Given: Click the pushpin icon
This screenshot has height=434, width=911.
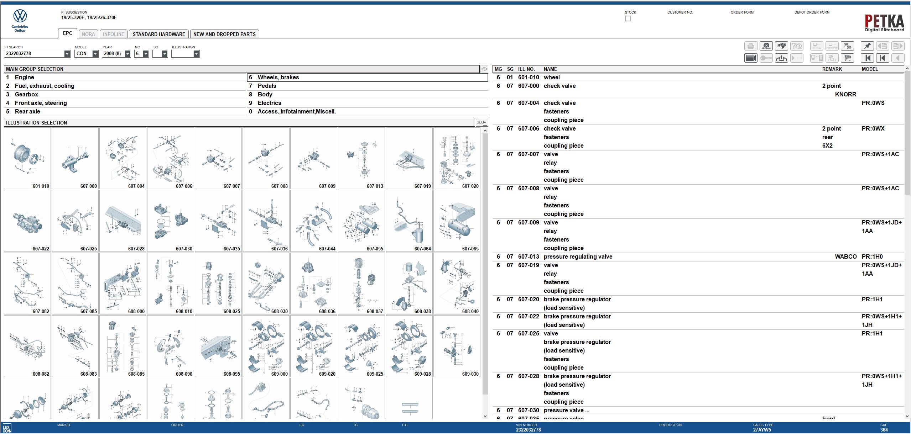Looking at the screenshot, I should pyautogui.click(x=867, y=46).
